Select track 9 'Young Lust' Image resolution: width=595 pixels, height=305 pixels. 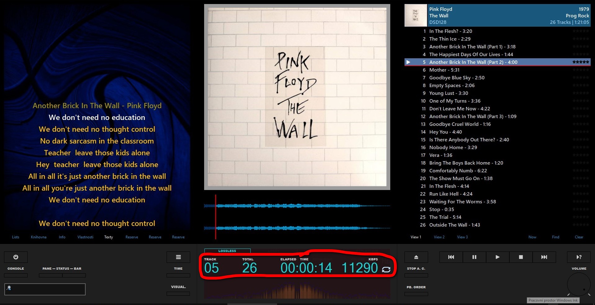tap(497, 93)
